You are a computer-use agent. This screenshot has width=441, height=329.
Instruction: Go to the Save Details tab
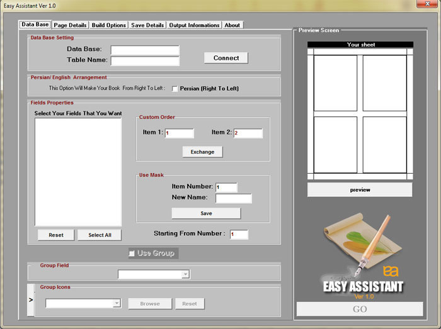click(147, 25)
